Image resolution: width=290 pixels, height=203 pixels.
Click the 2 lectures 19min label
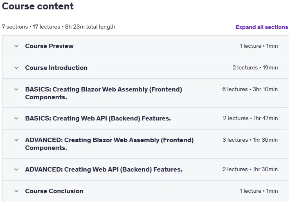click(255, 68)
